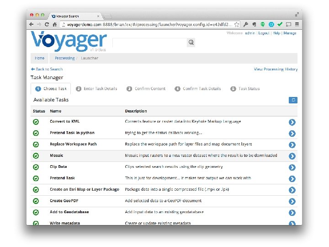Viewport: 329px width, 247px height.
Task: Click the key extension icon
Action: pyautogui.click(x=246, y=24)
